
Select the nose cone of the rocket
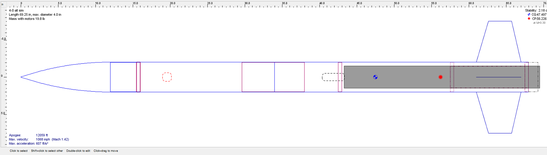pos(63,77)
